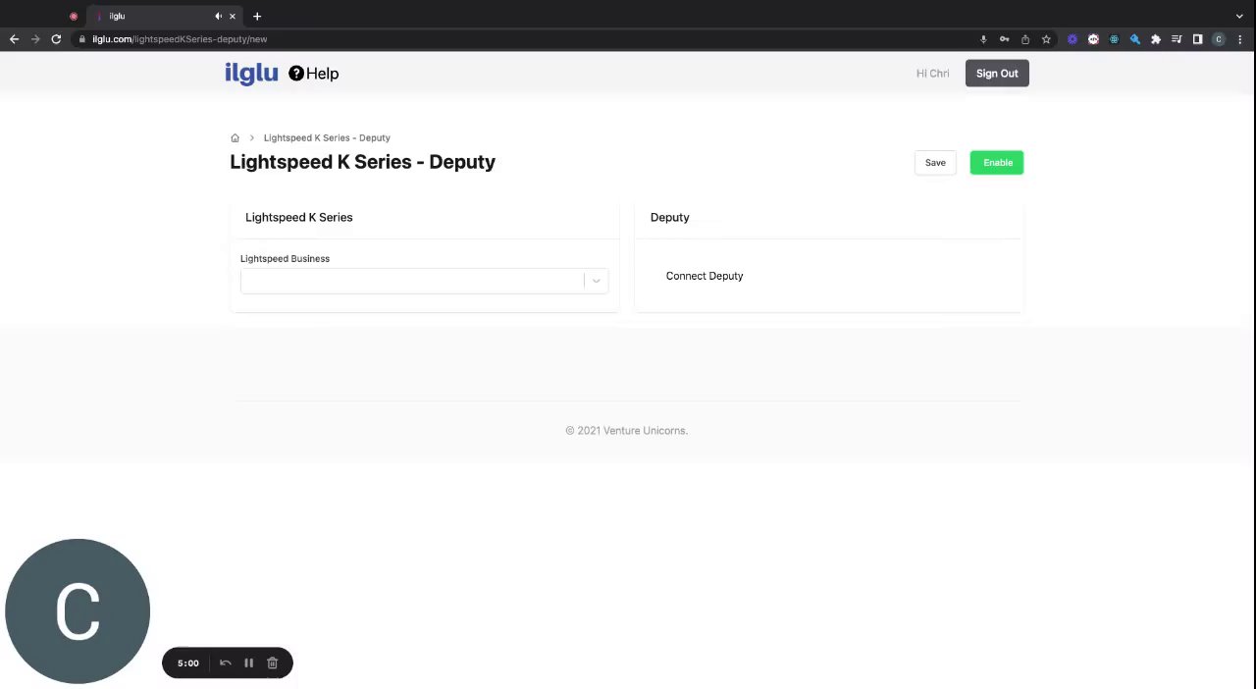The height and width of the screenshot is (689, 1256).
Task: Open the Chrome three-dot menu
Action: (1240, 39)
